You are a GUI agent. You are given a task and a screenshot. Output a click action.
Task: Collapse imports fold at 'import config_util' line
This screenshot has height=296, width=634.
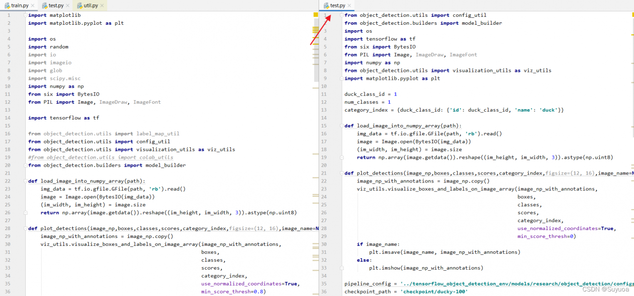click(x=341, y=15)
